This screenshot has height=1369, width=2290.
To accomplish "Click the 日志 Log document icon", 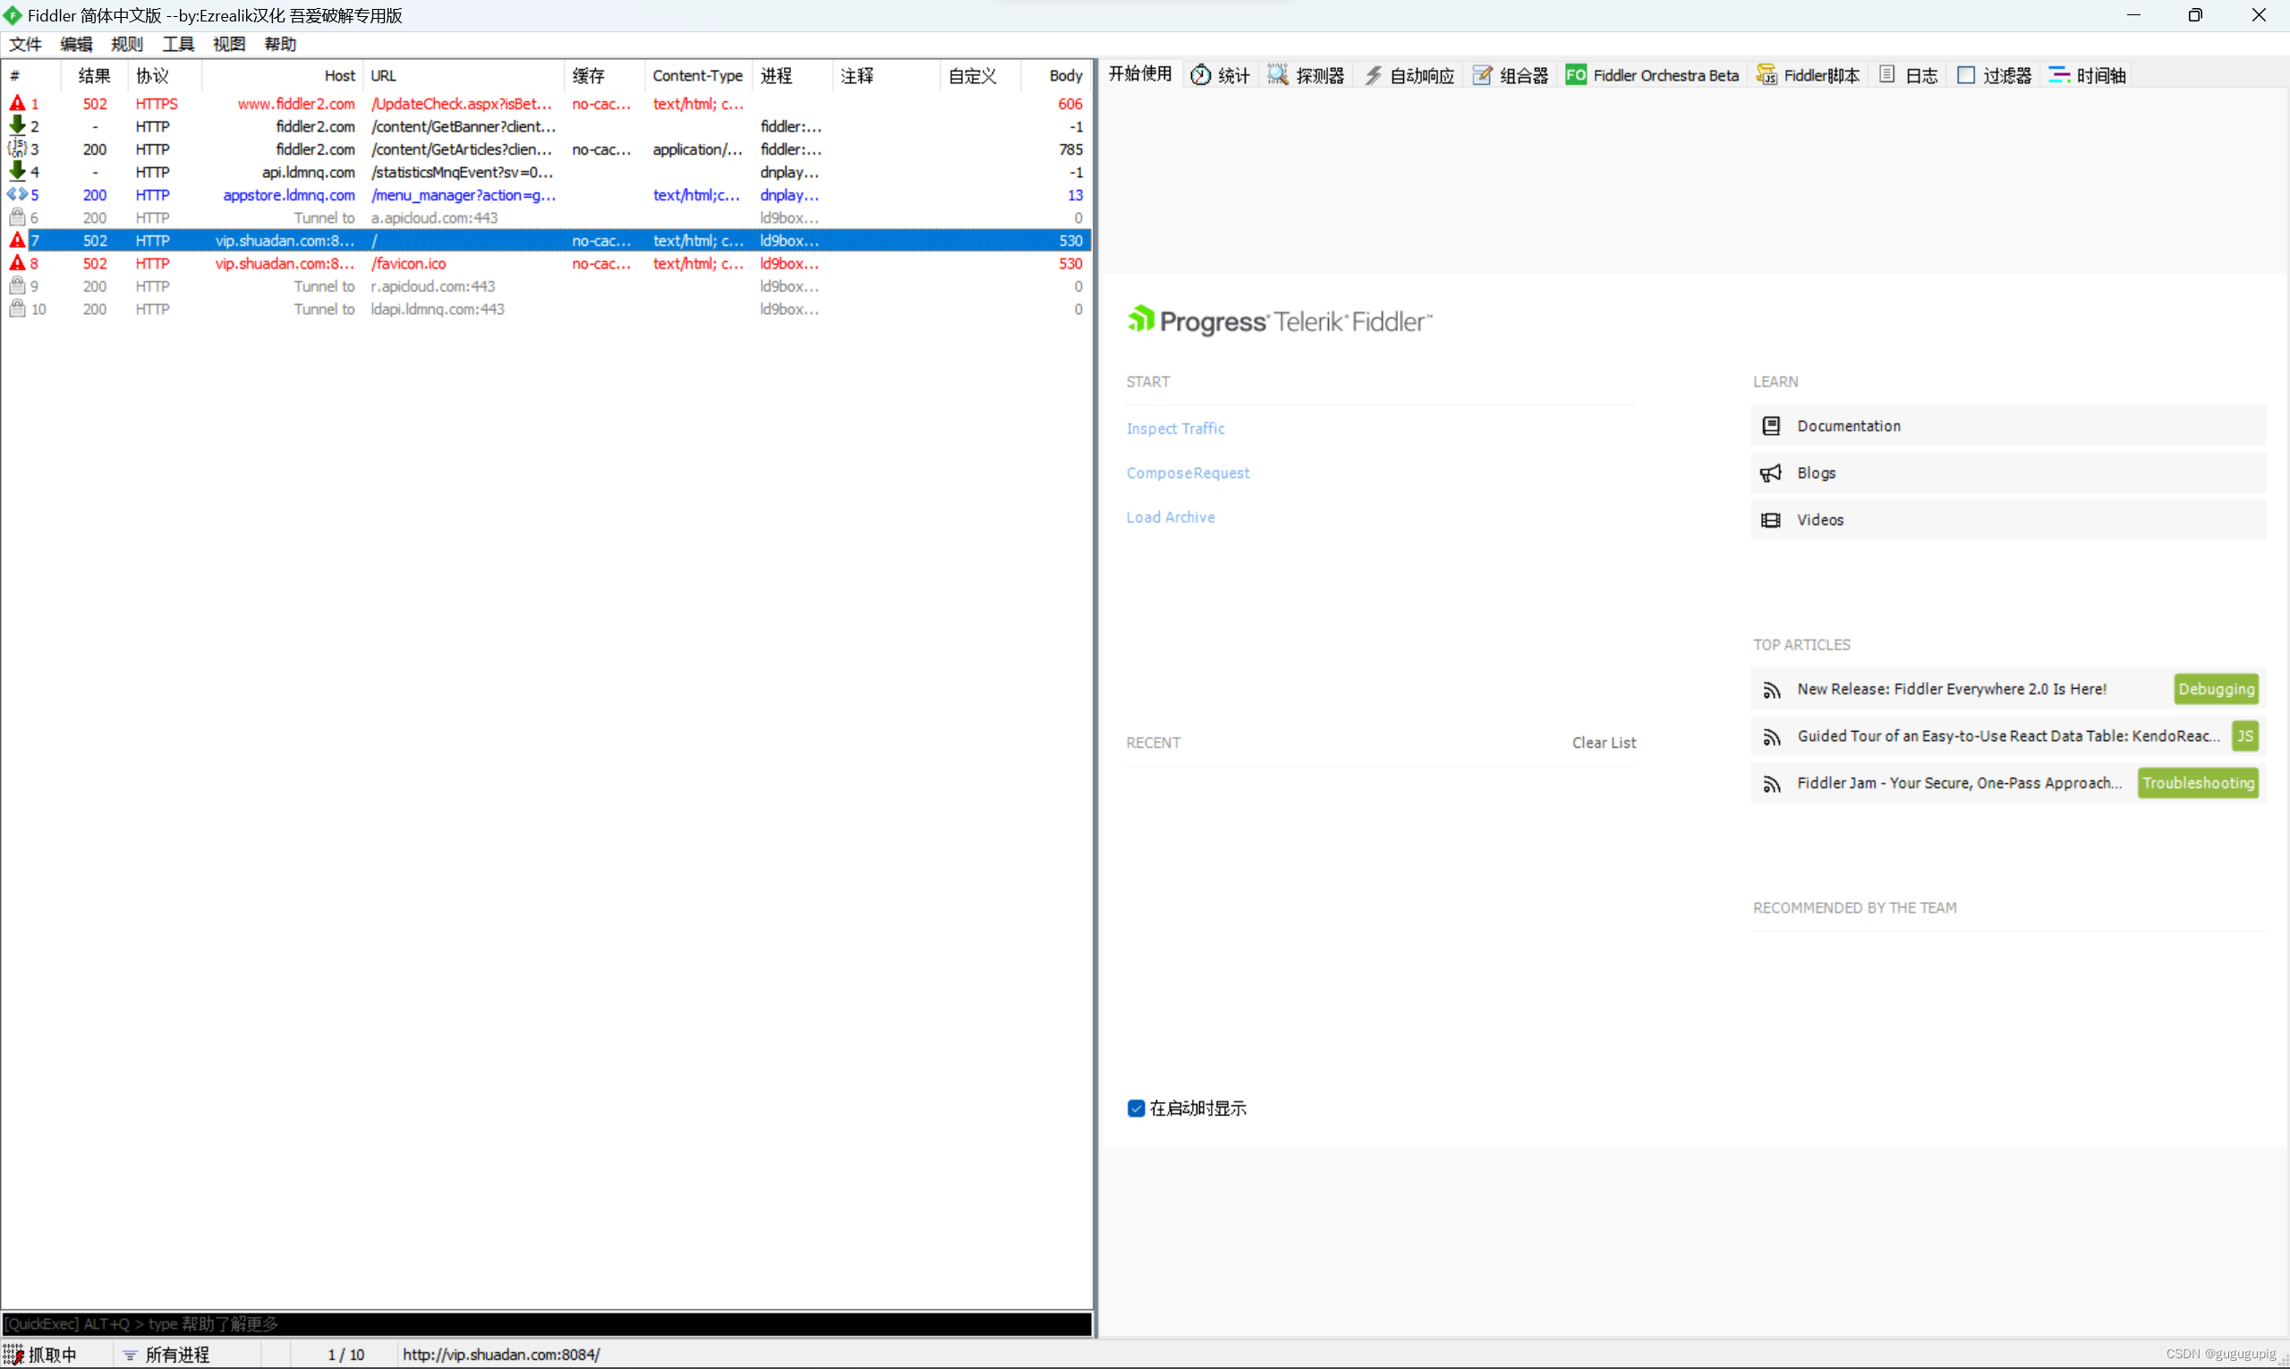I will coord(1887,75).
